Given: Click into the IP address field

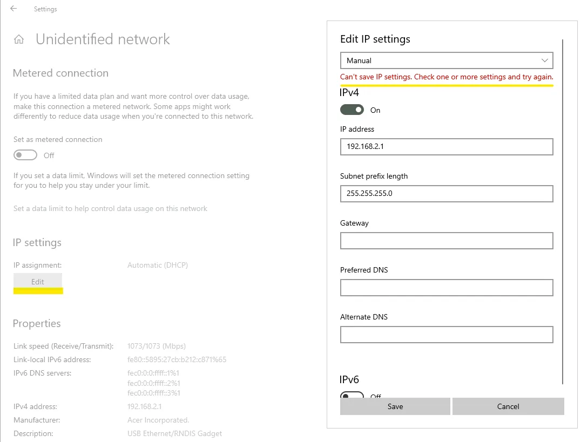Looking at the screenshot, I should (x=446, y=146).
